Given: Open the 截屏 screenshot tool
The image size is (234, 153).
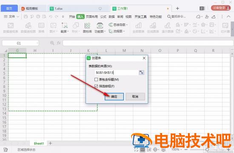Looking at the screenshot, I should [65, 28].
